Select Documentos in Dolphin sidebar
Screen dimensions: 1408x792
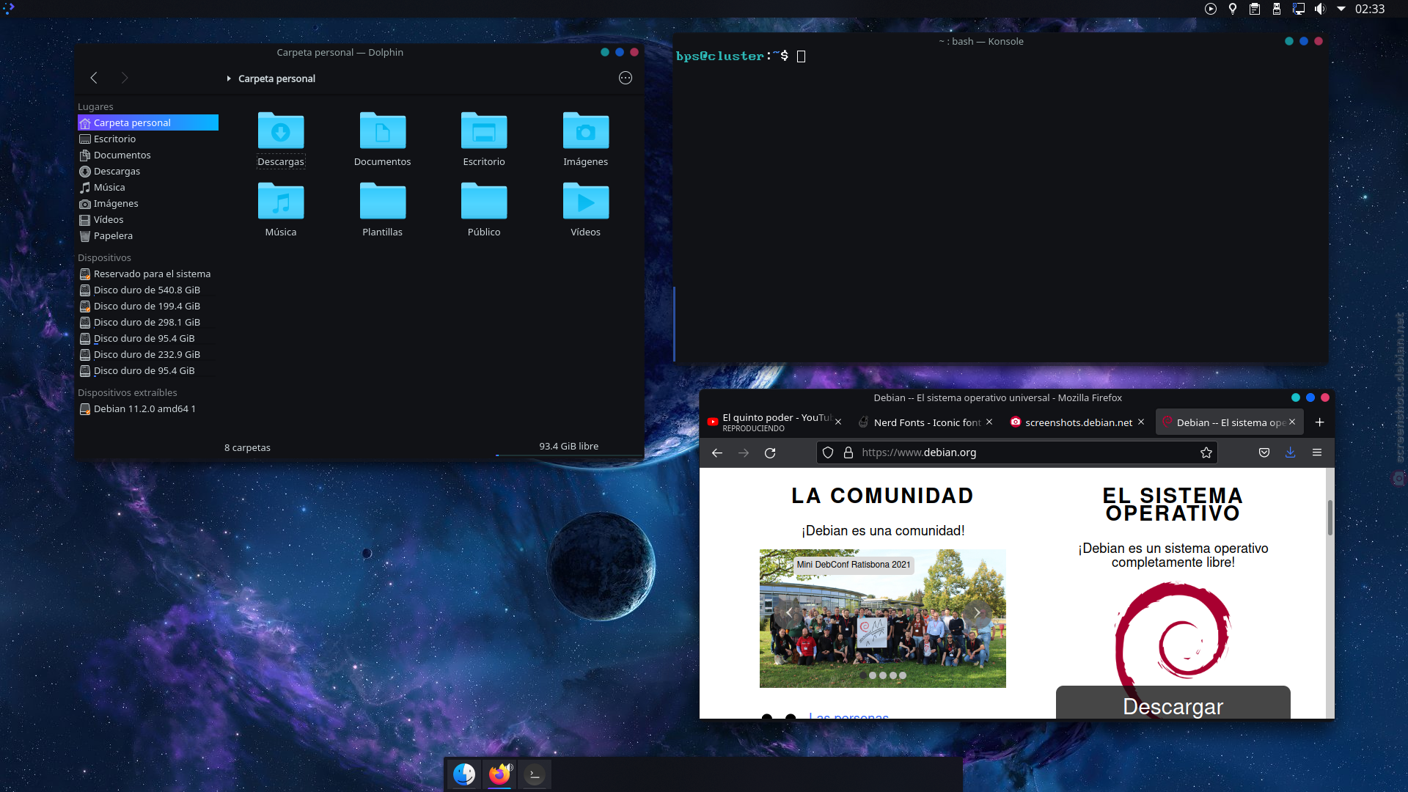click(148, 155)
